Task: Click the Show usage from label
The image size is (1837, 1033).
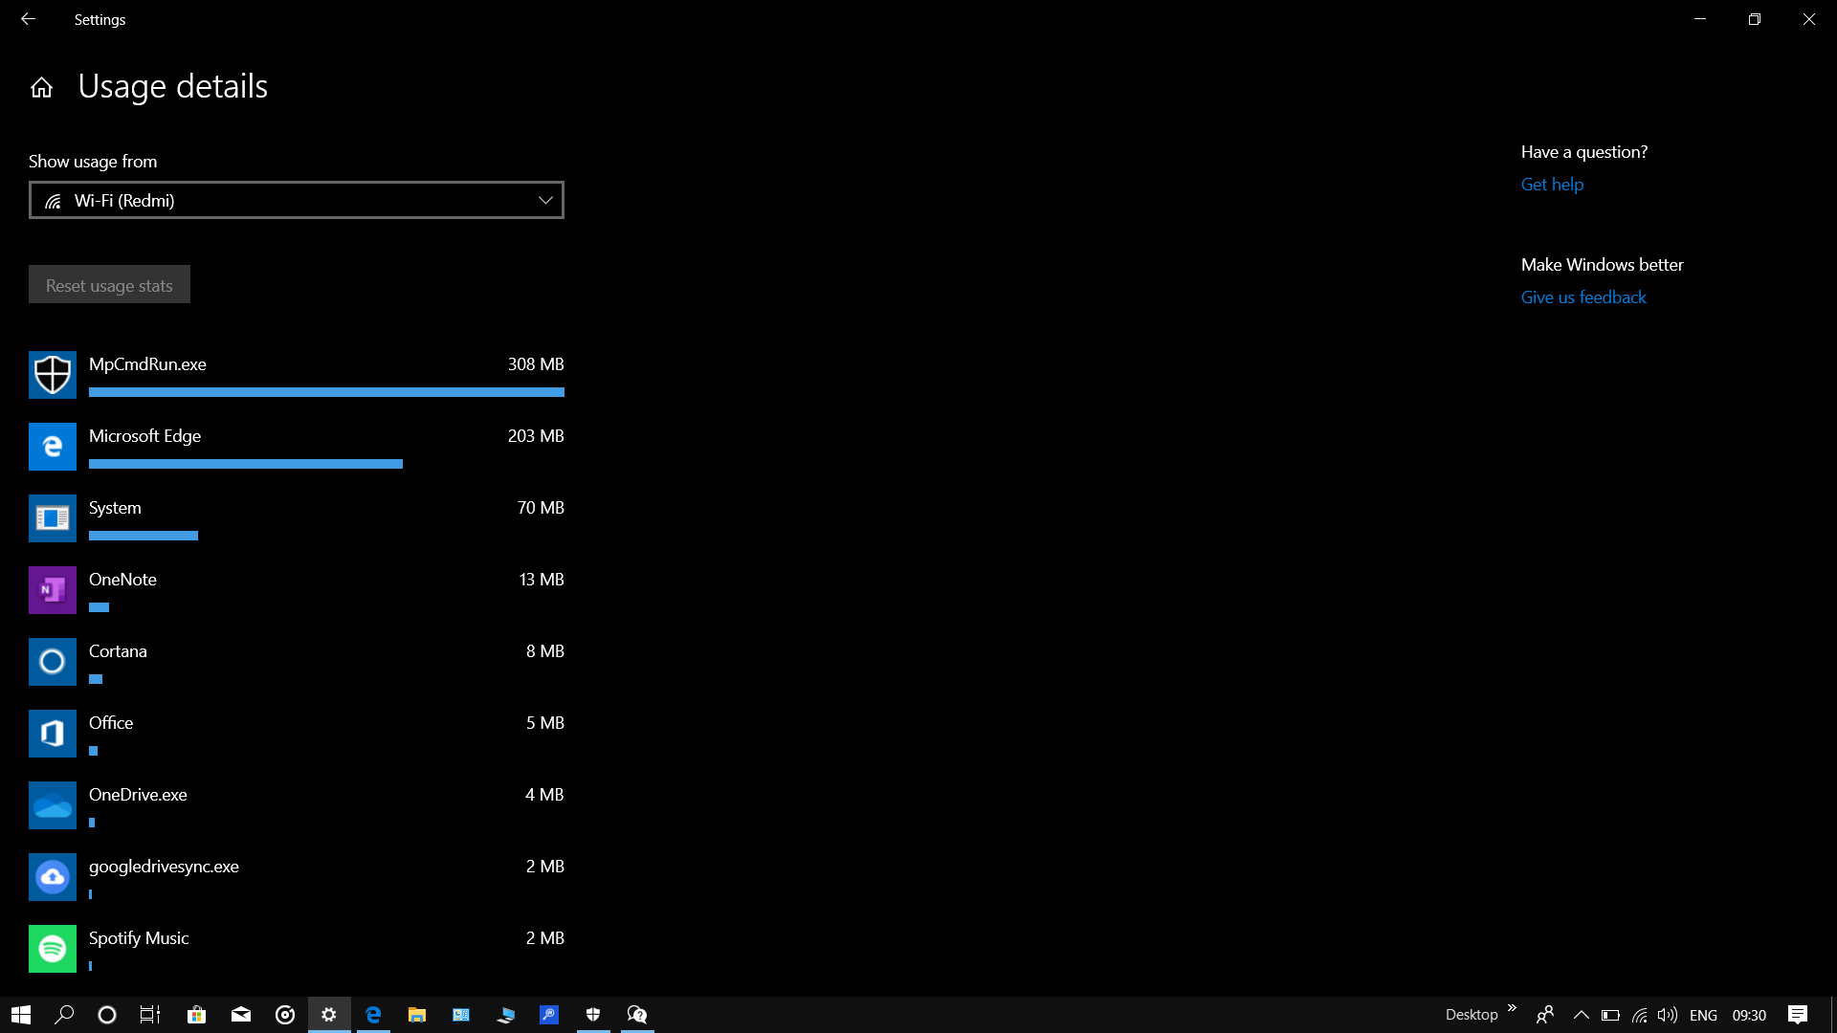Action: point(93,162)
